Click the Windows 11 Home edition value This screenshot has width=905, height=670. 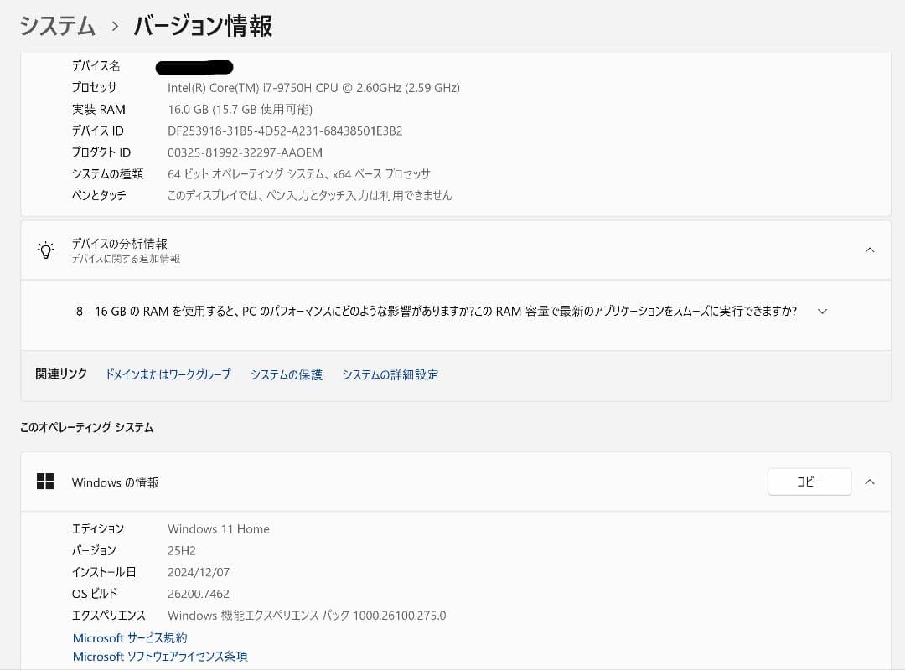pyautogui.click(x=219, y=528)
